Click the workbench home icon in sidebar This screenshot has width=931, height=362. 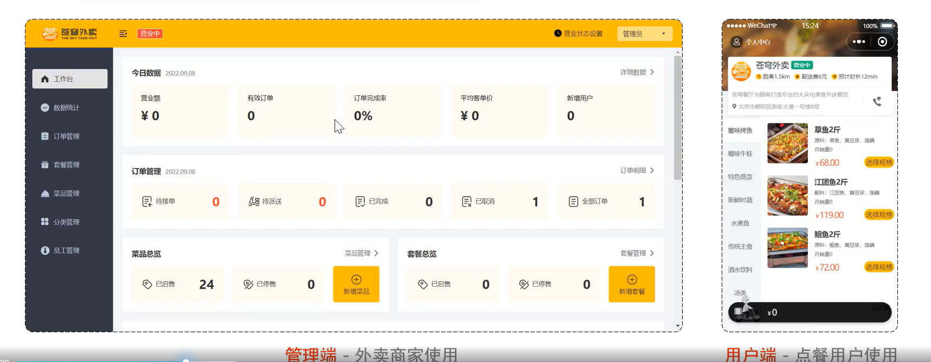point(45,79)
